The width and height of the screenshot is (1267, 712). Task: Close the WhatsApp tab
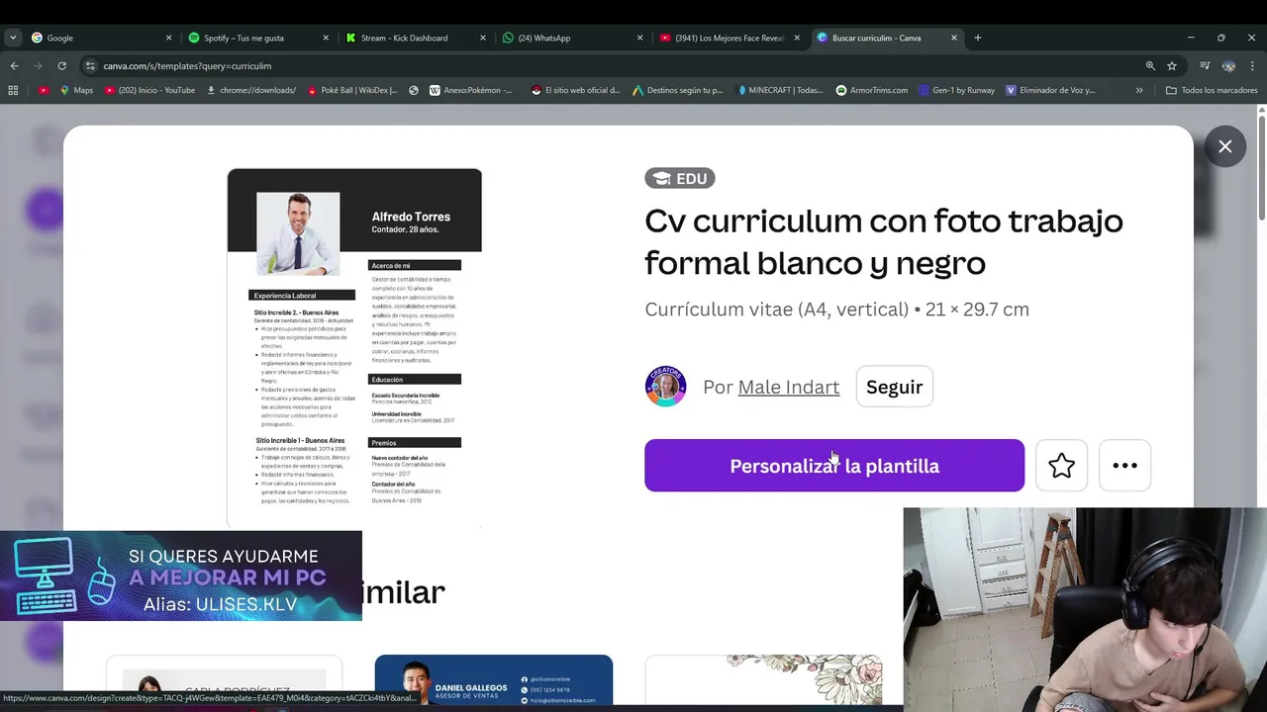point(639,38)
